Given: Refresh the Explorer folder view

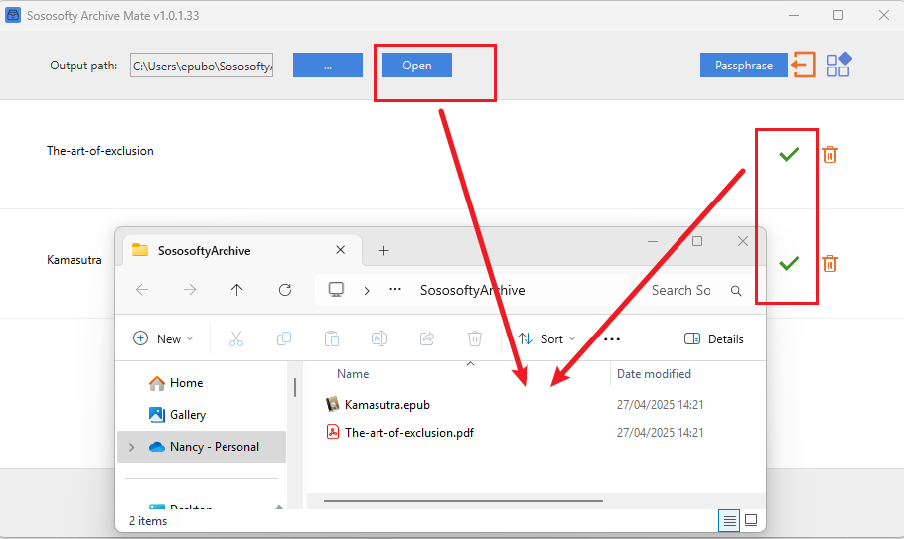Looking at the screenshot, I should pyautogui.click(x=285, y=290).
